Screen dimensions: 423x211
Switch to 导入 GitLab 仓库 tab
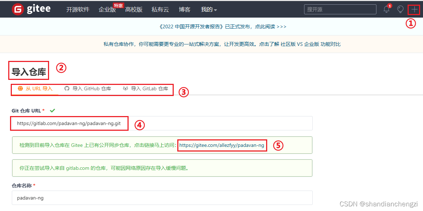[x=145, y=88]
